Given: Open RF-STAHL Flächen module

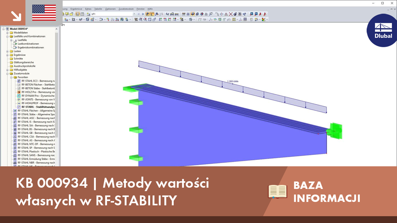Looking at the screenshot, I should 36,111.
